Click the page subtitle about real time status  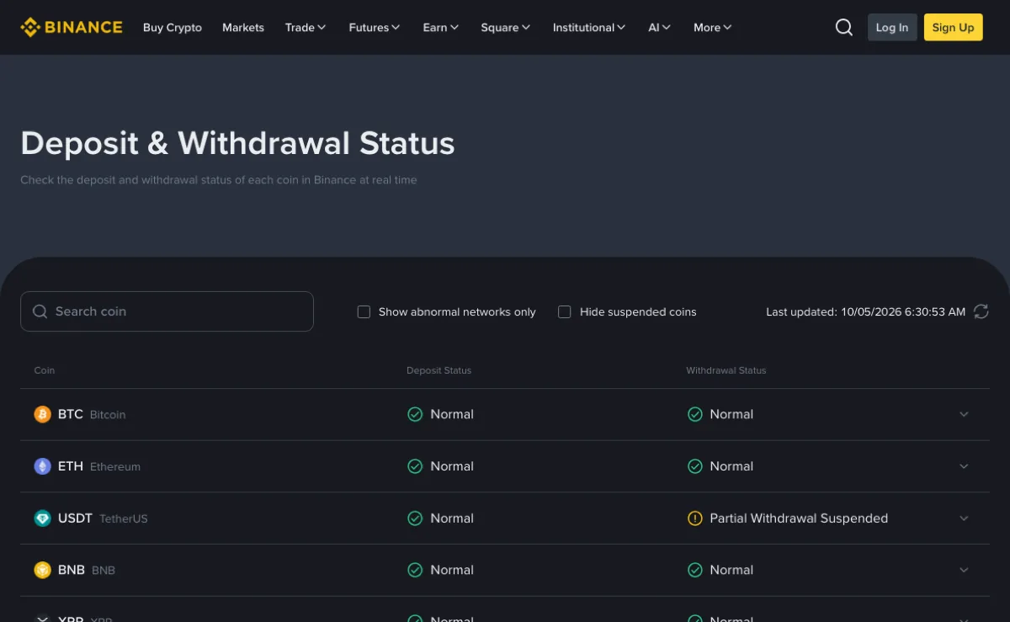pyautogui.click(x=219, y=180)
